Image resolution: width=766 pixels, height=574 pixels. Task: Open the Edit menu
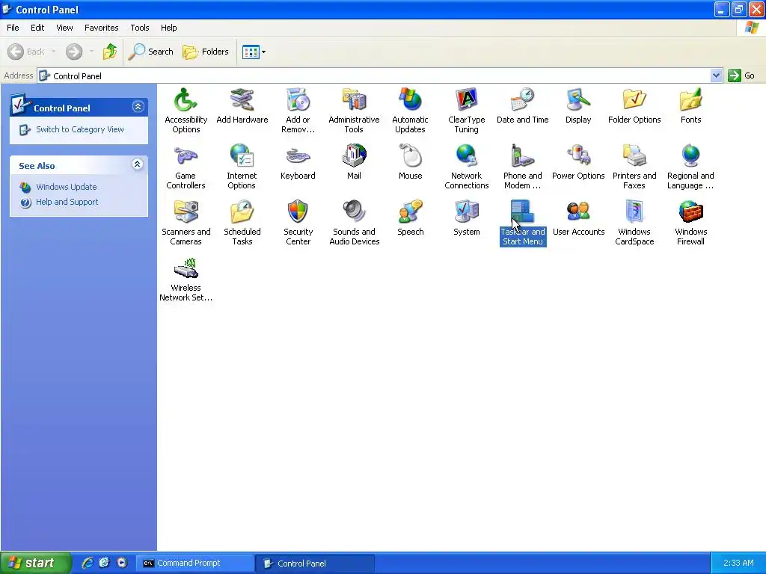[37, 28]
